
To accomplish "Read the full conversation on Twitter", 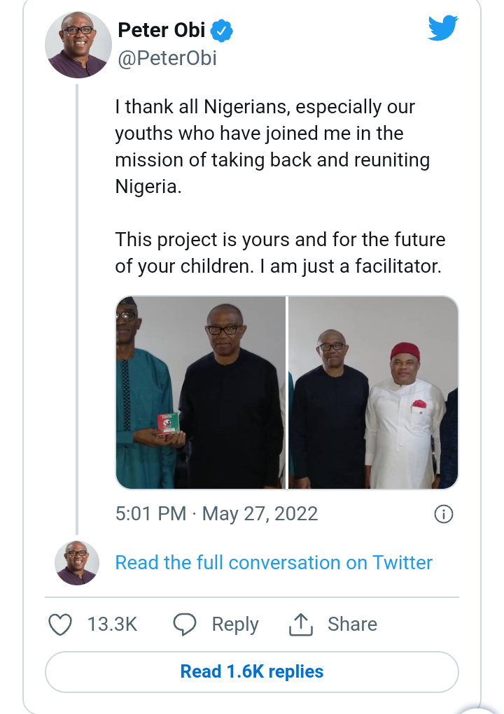I will [274, 562].
